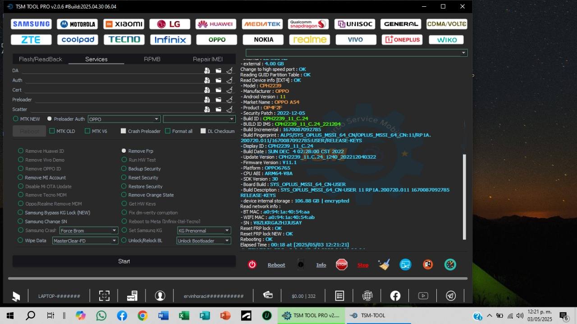Toggle the DL Checksum checkbox
The width and height of the screenshot is (577, 324).
click(x=218, y=131)
